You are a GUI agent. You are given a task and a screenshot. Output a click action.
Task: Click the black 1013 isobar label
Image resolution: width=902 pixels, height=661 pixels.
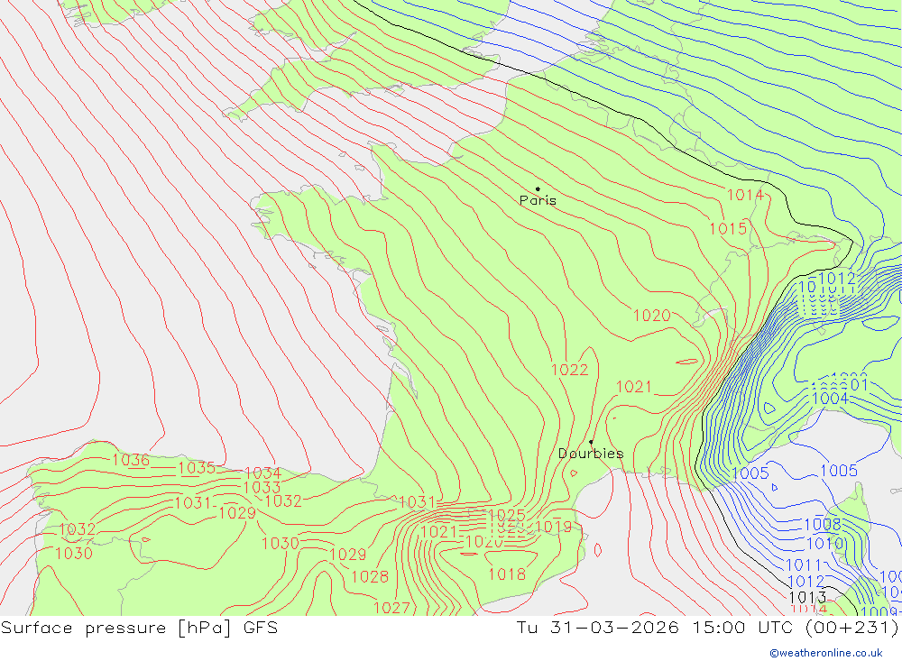pos(807,597)
